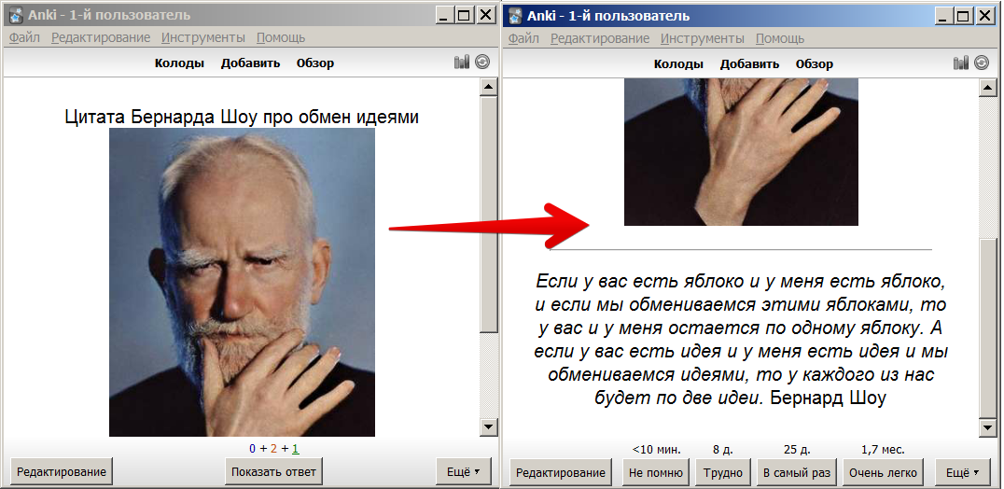Choose 'В самый раз' answer button
This screenshot has width=1004, height=489.
795,472
